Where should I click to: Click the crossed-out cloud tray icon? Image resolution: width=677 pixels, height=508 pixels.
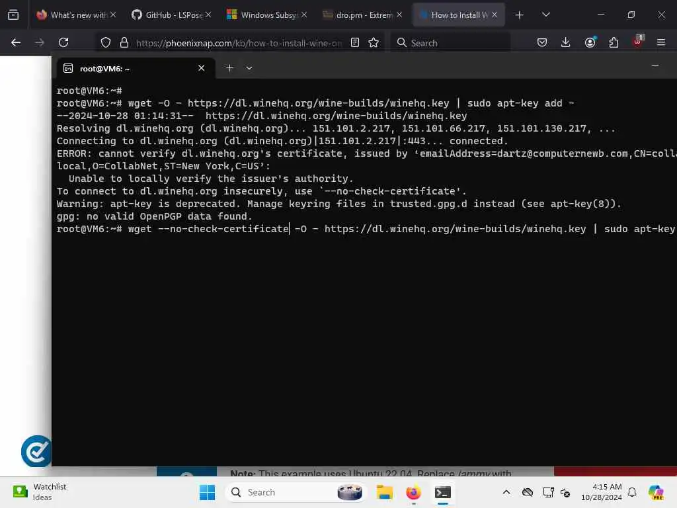(x=527, y=492)
